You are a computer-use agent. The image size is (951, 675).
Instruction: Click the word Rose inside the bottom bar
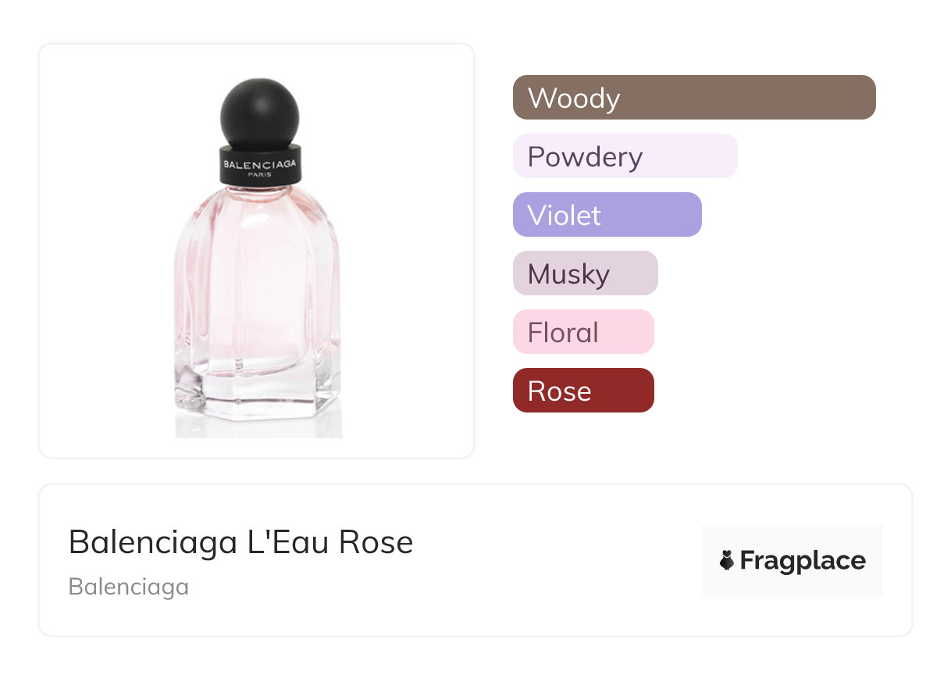(x=559, y=391)
